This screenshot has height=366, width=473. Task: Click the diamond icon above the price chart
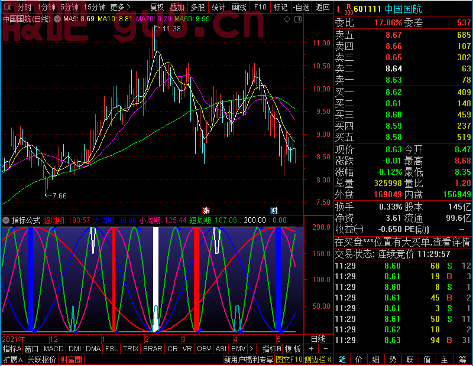pyautogui.click(x=287, y=19)
